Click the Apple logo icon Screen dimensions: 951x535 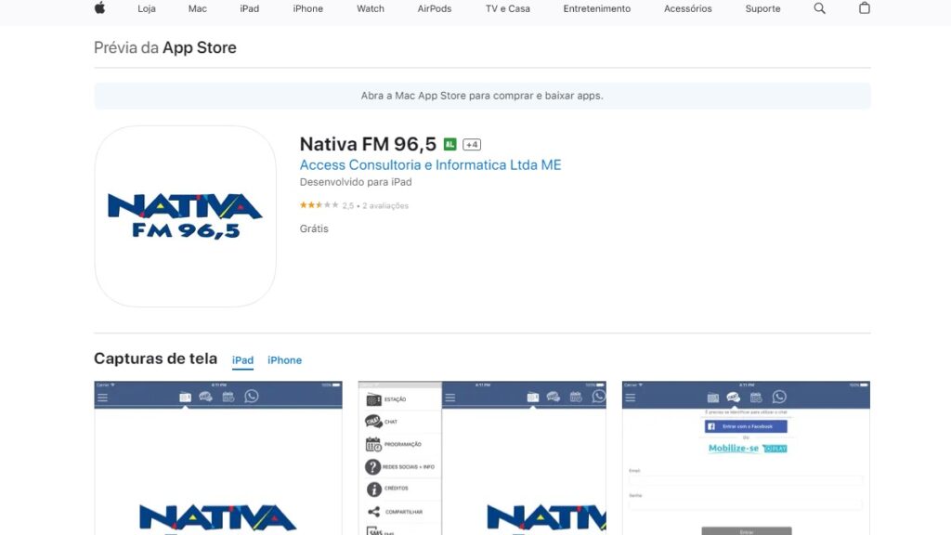[100, 7]
